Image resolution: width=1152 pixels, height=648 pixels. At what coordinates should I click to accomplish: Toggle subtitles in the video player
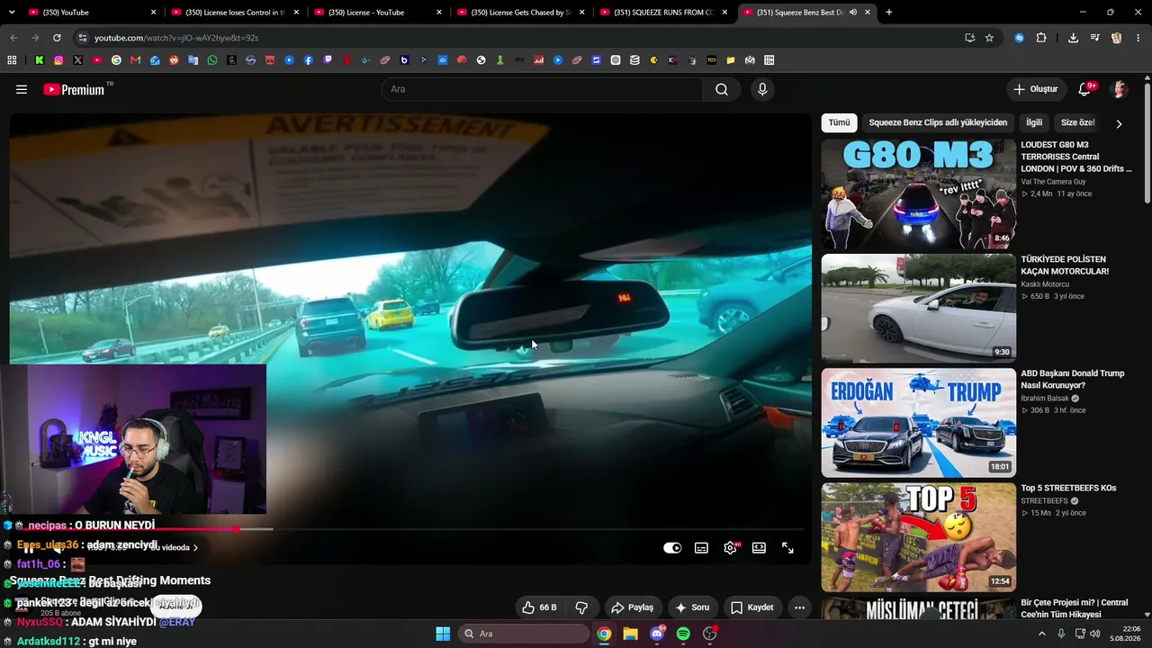[701, 547]
